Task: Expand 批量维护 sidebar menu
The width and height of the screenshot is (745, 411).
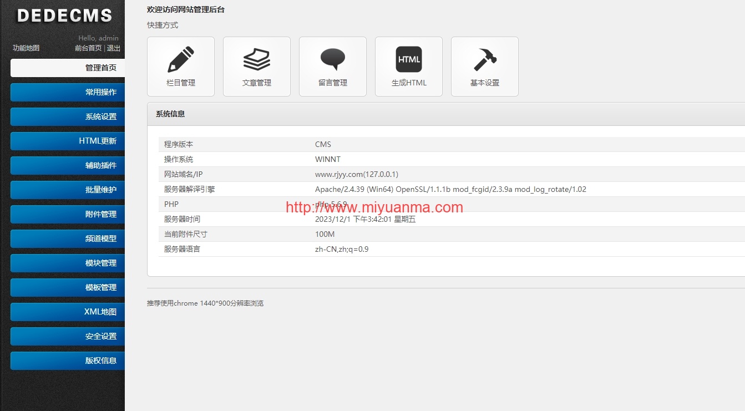Action: pos(68,190)
